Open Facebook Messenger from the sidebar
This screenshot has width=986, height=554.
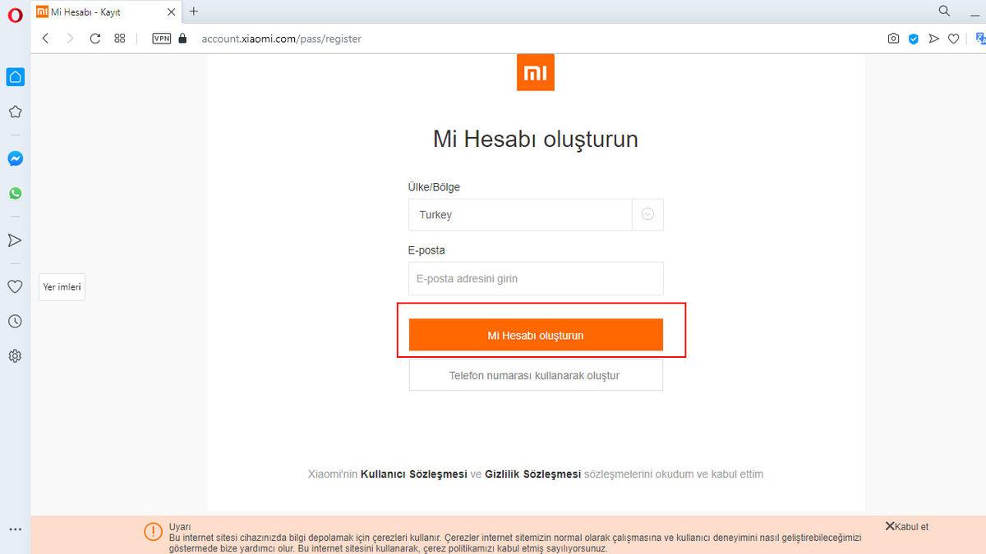pos(15,158)
